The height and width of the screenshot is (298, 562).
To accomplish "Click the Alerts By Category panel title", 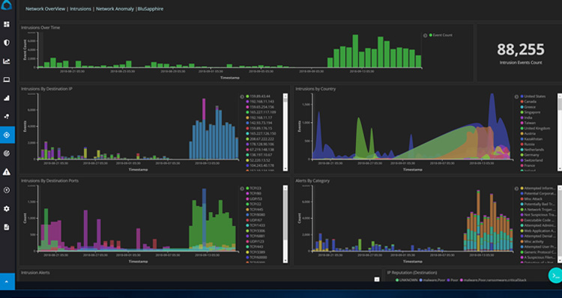I will (x=312, y=181).
